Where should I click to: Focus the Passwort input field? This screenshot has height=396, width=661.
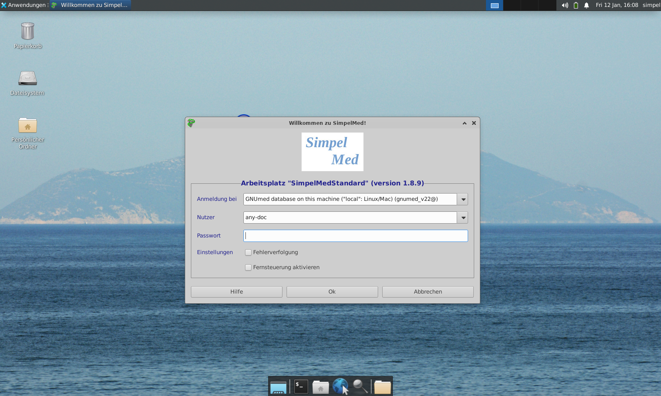(356, 236)
